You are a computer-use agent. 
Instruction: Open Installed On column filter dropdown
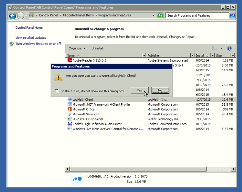[213, 55]
